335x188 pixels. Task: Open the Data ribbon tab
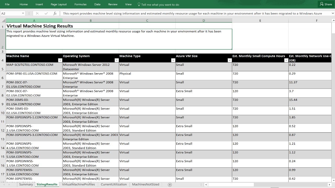97,4
